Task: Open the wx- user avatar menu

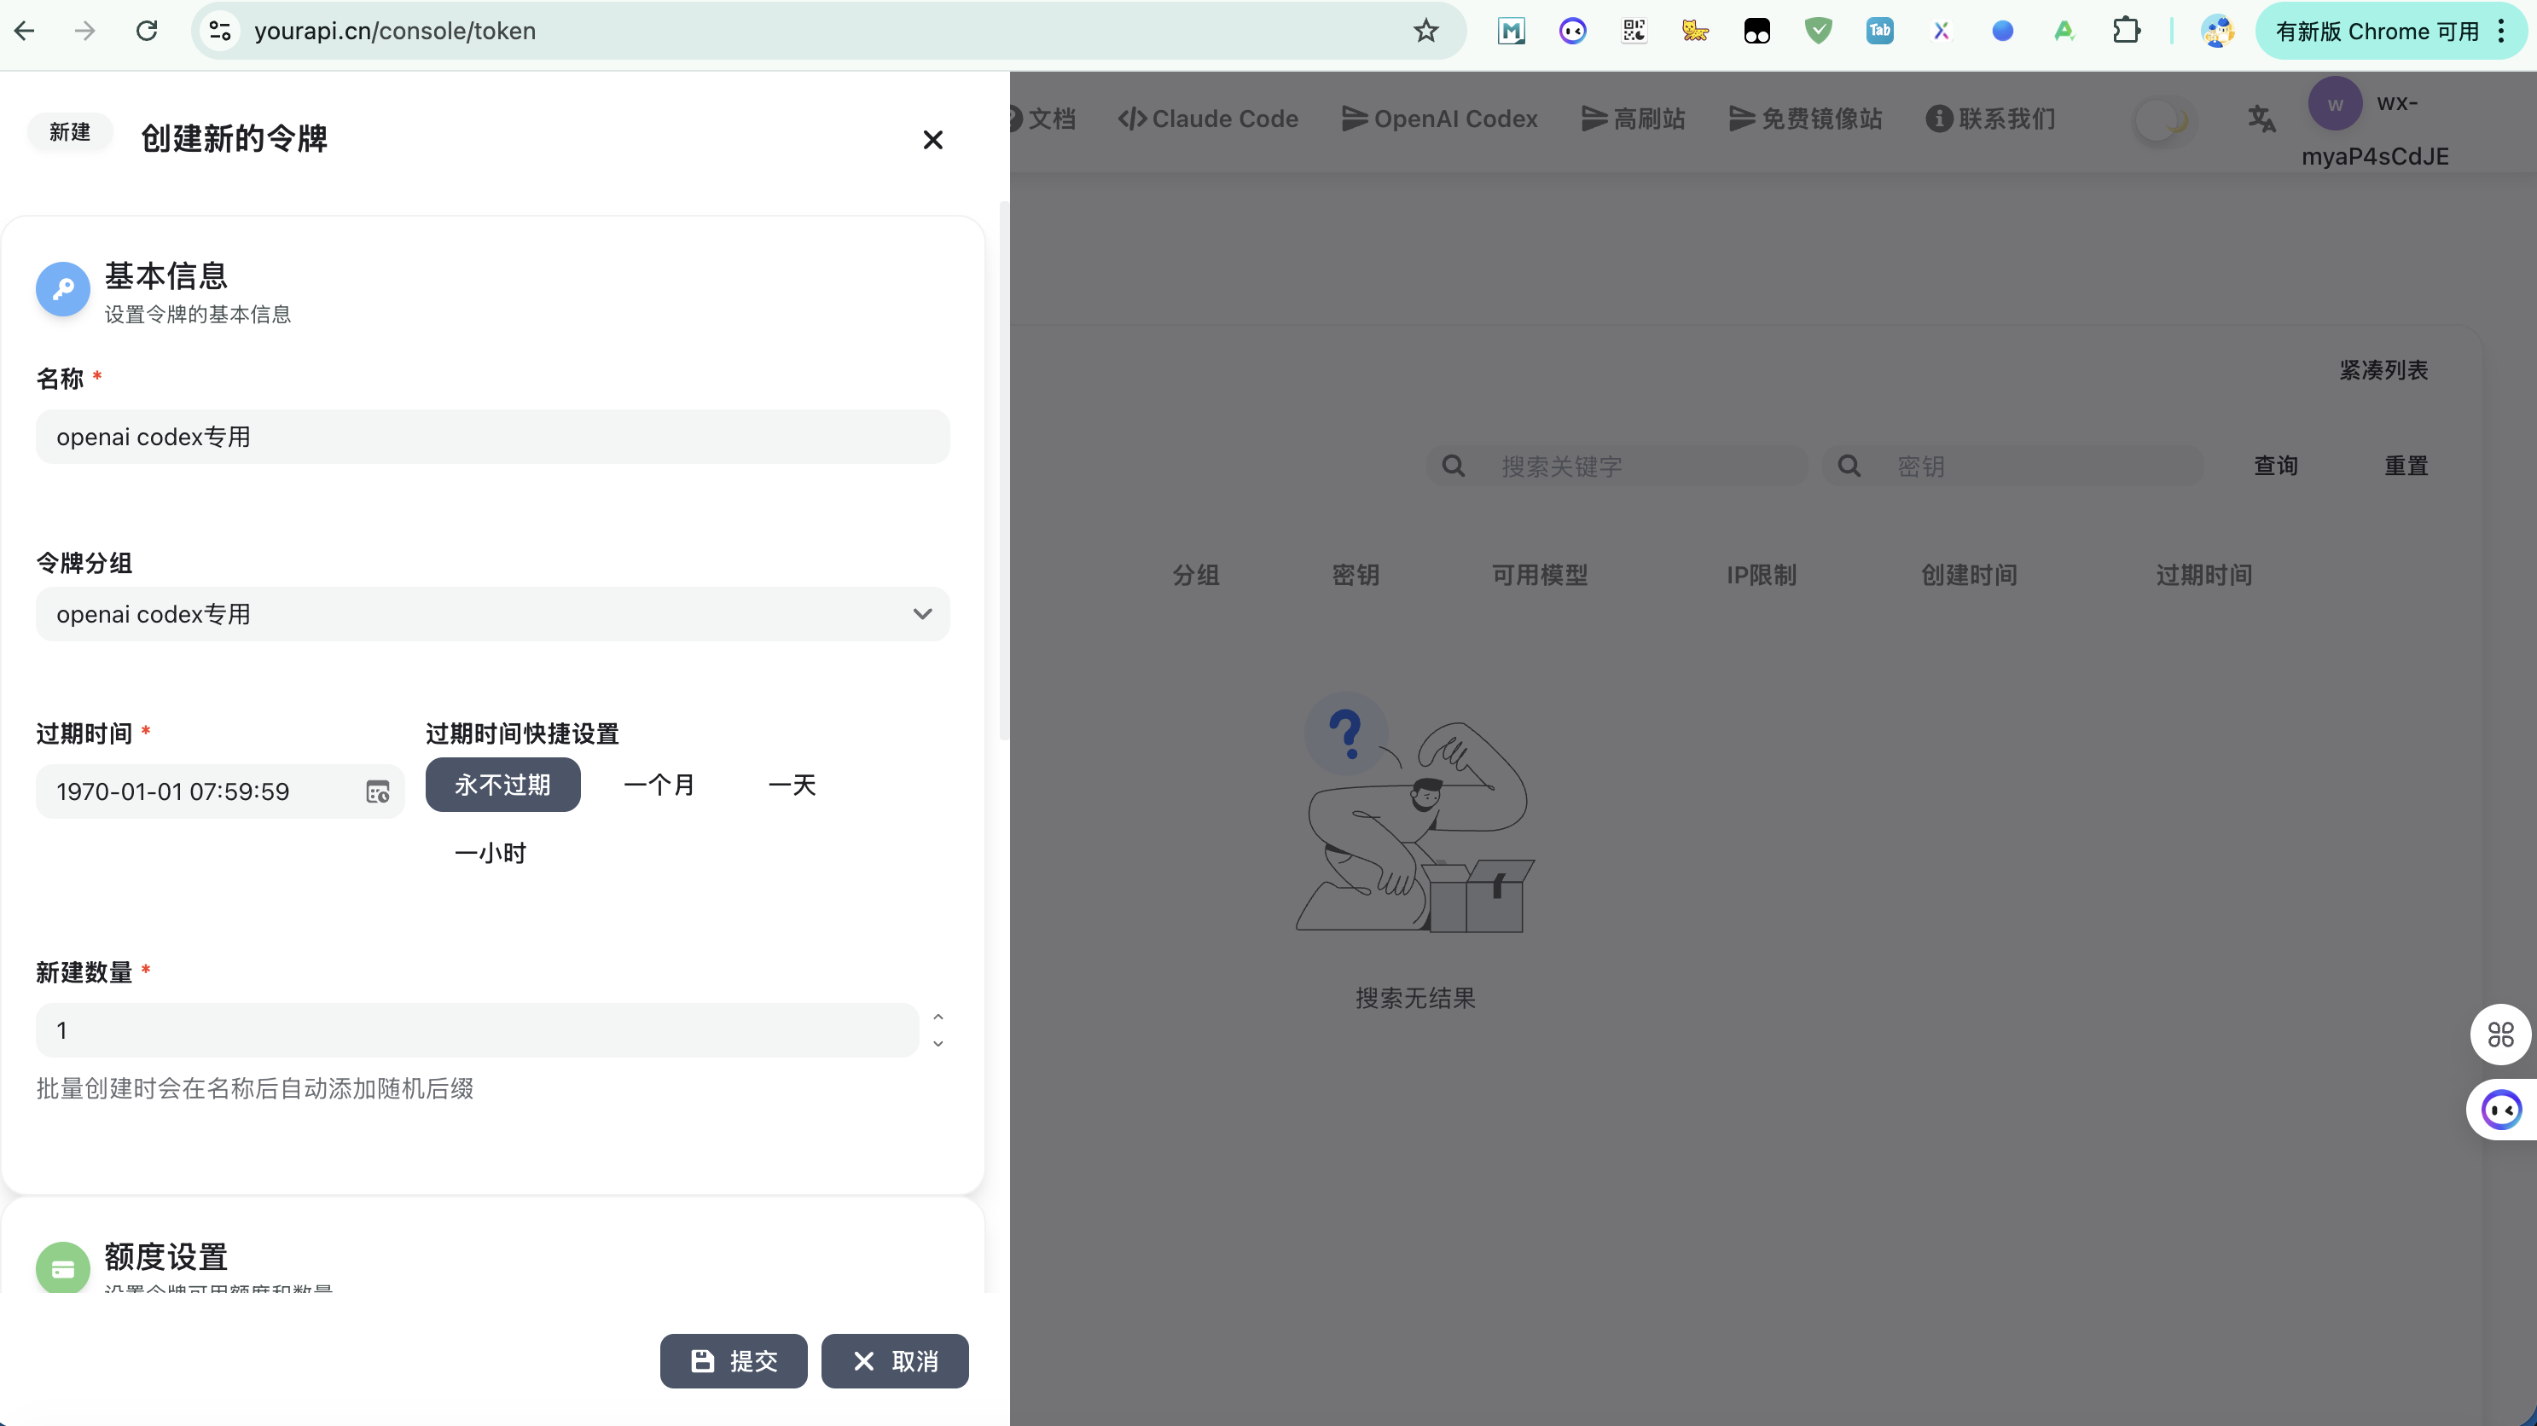Action: (2334, 104)
